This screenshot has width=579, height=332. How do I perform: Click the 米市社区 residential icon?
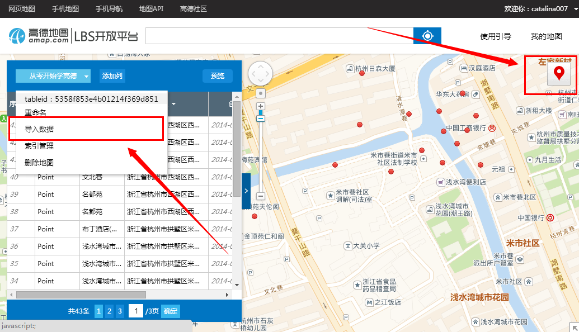[529, 282]
